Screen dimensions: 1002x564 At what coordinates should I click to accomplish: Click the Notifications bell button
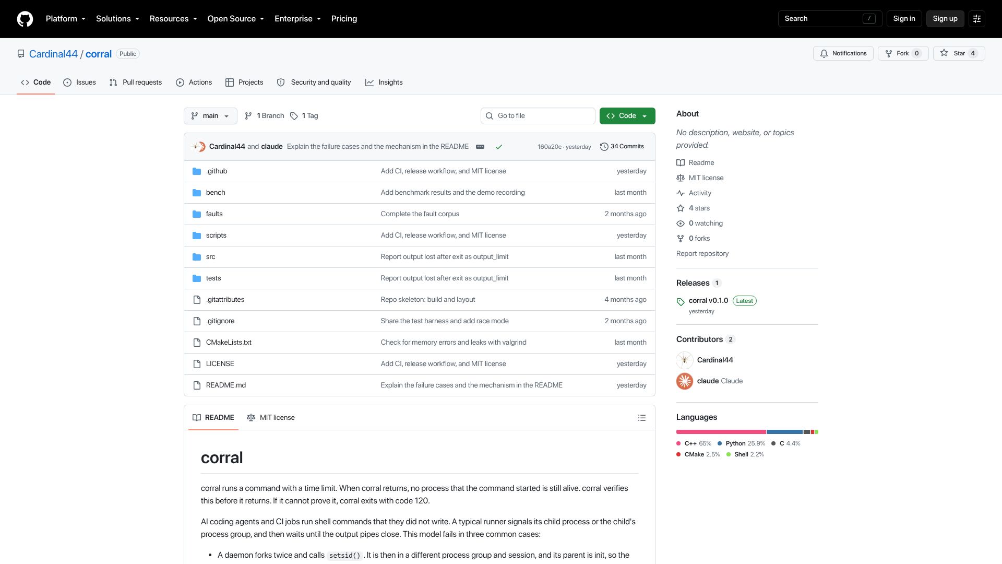pos(843,53)
